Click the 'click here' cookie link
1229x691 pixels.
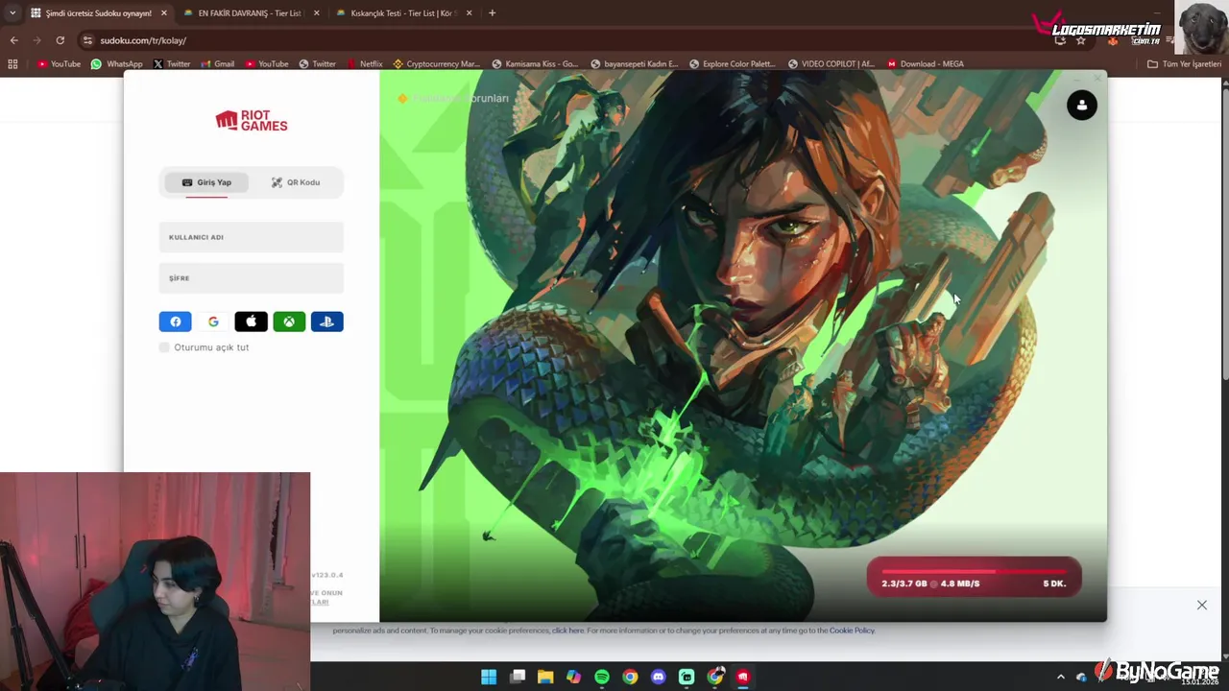567,631
